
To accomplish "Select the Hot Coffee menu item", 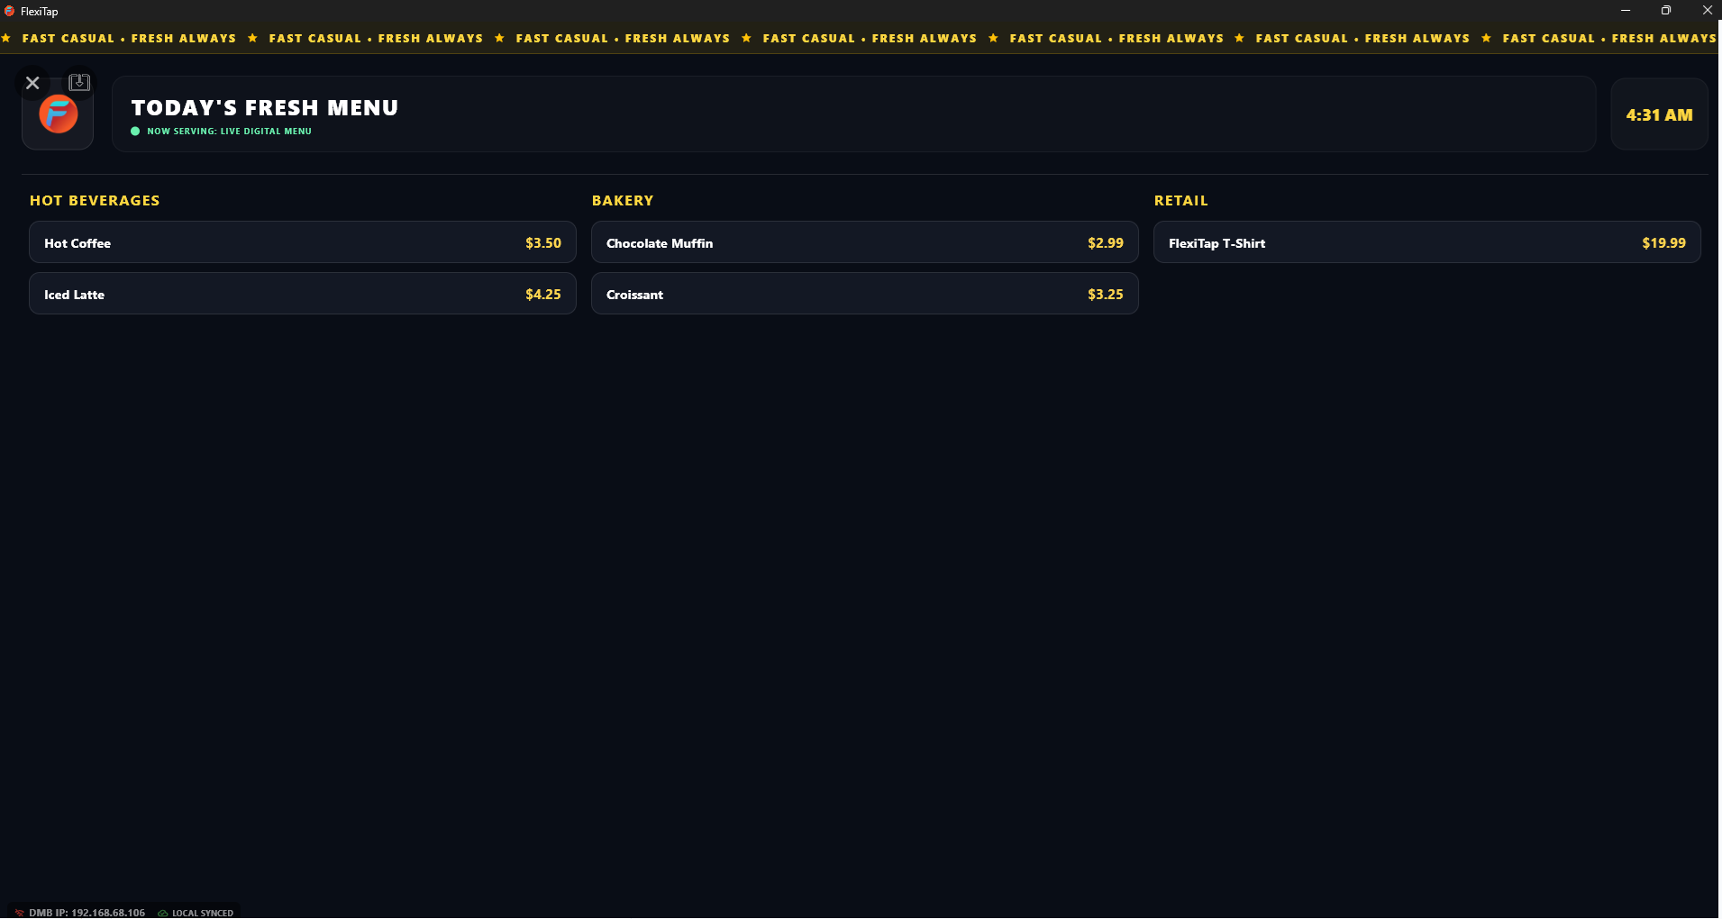I will click(x=303, y=242).
